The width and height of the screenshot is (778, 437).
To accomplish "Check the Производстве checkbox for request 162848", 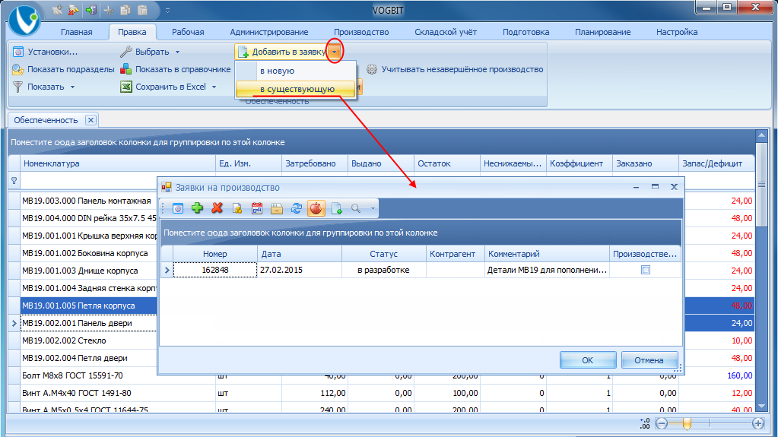I will pos(645,270).
